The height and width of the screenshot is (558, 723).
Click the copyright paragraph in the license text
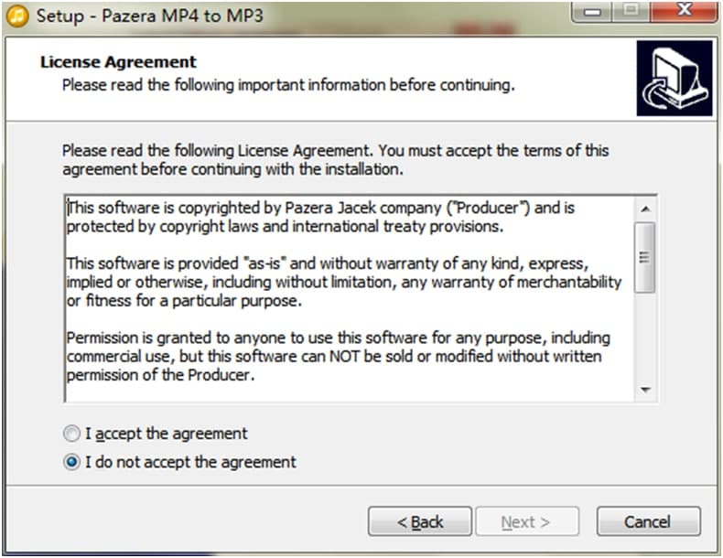pyautogui.click(x=320, y=217)
